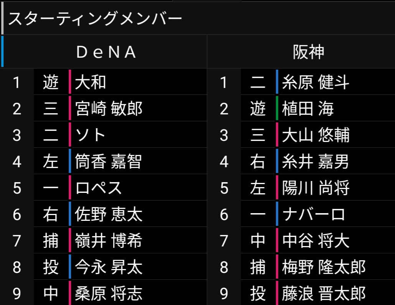Open player 宮崎 敏郎 details
395x305 pixels.
coord(109,109)
